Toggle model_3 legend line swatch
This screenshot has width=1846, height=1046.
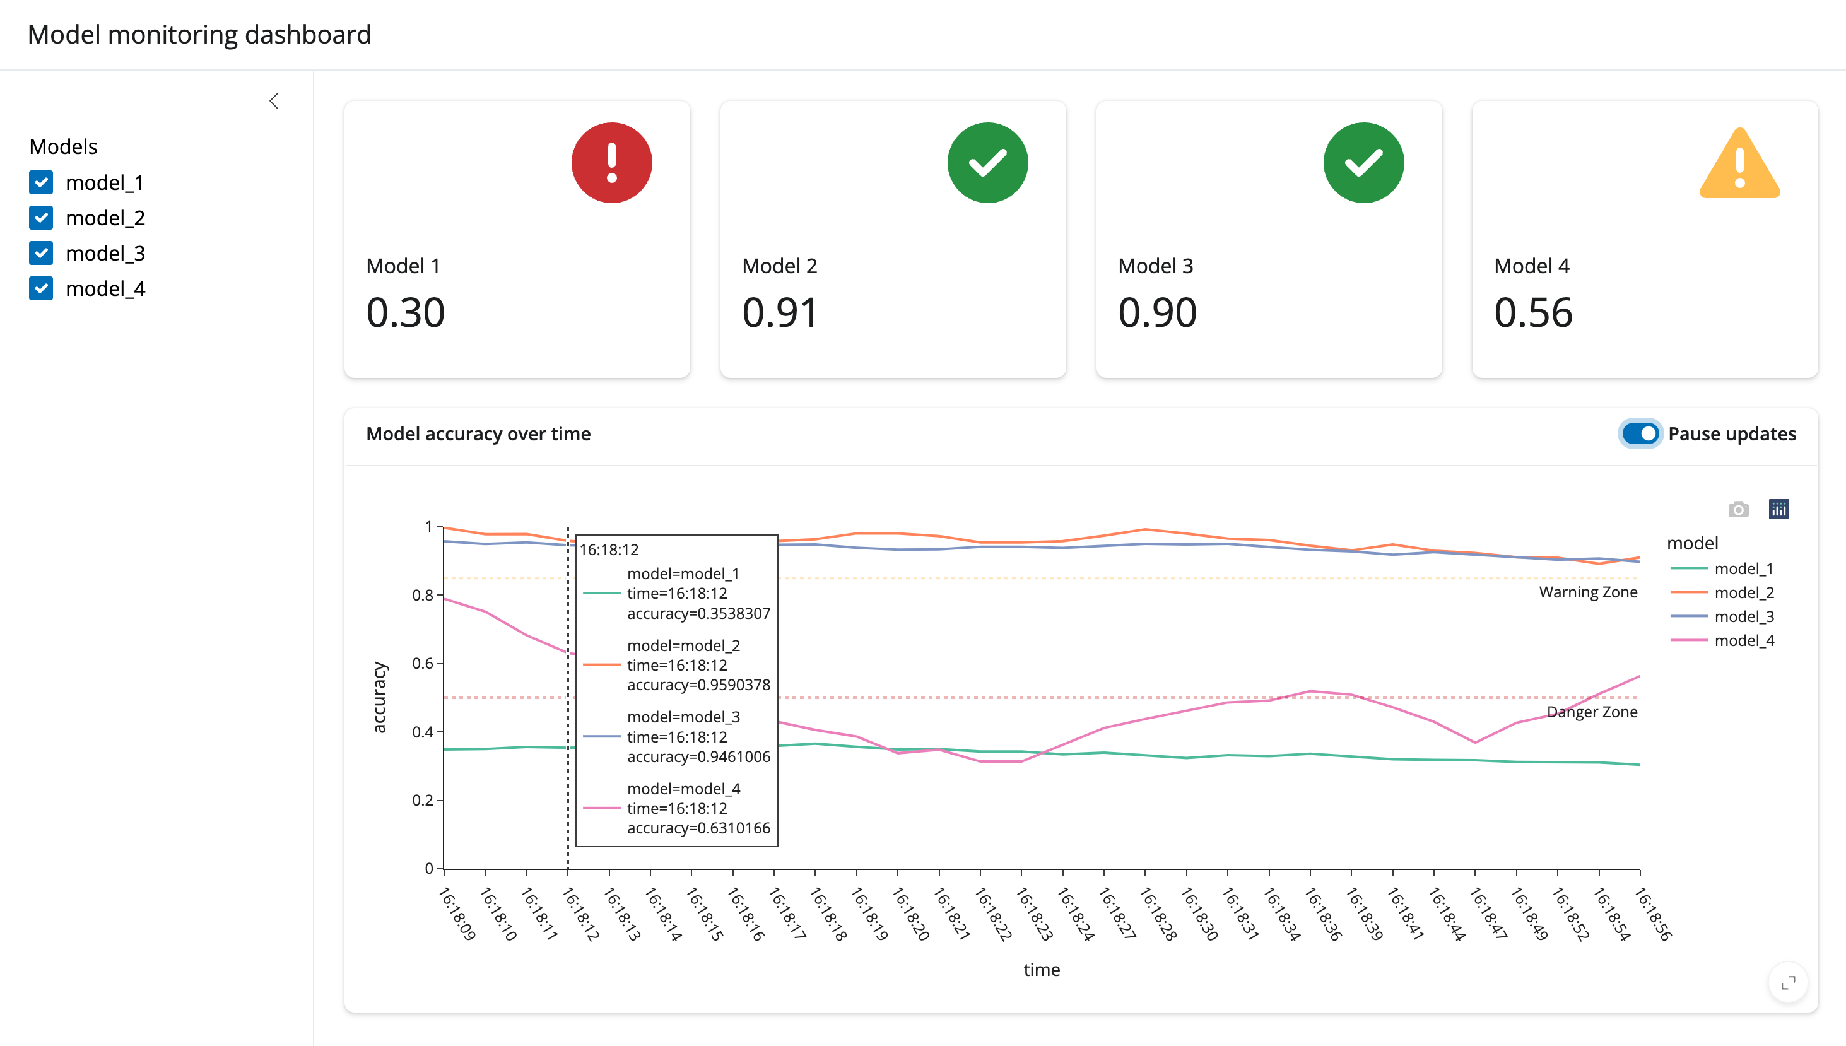pos(1690,616)
